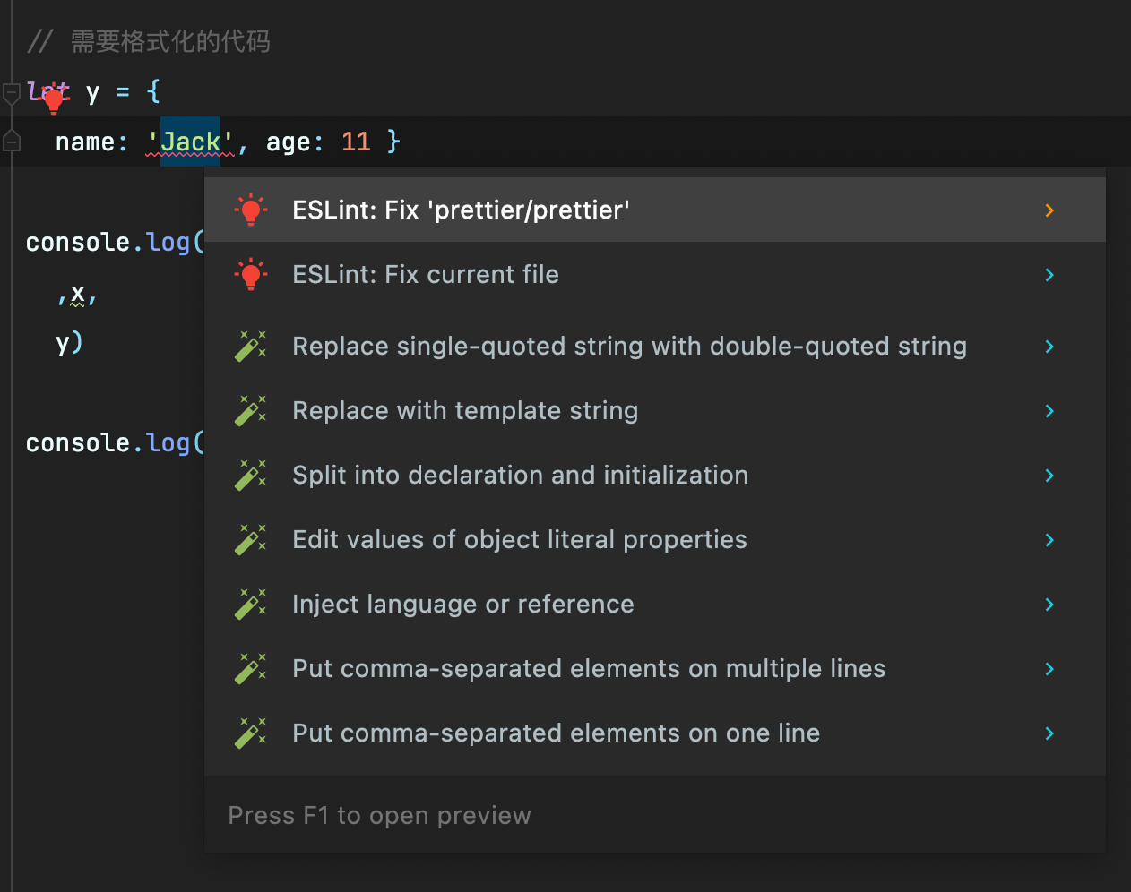Click wand icon beside Replace with template string

(x=251, y=410)
